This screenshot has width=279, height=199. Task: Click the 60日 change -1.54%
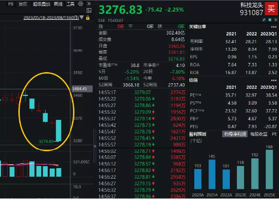coord(132,79)
